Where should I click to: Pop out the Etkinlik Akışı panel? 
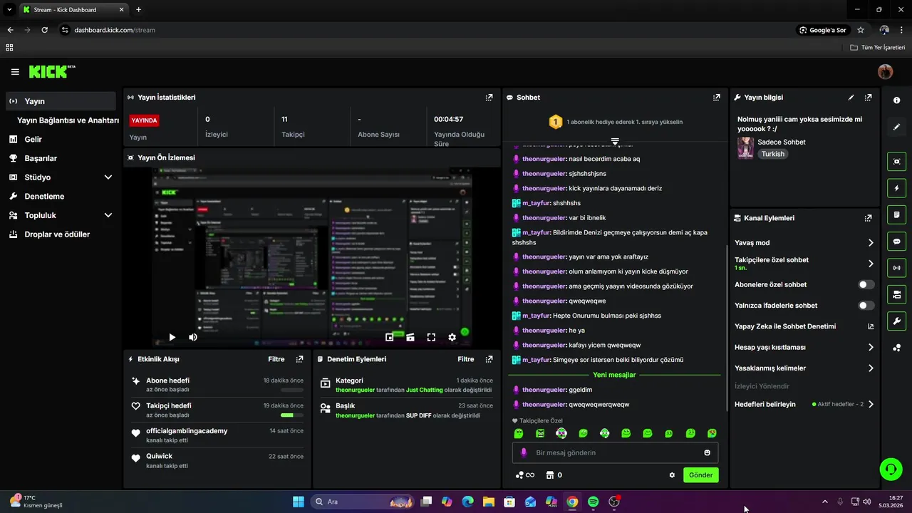pos(299,359)
